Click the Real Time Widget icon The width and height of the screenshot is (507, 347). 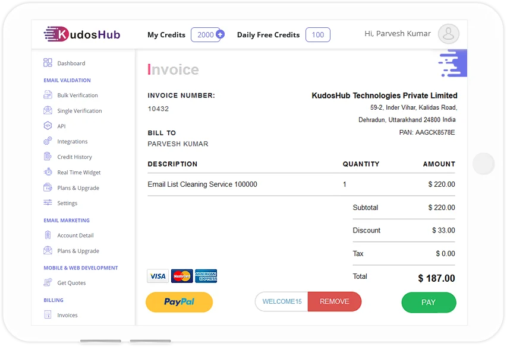pyautogui.click(x=48, y=172)
